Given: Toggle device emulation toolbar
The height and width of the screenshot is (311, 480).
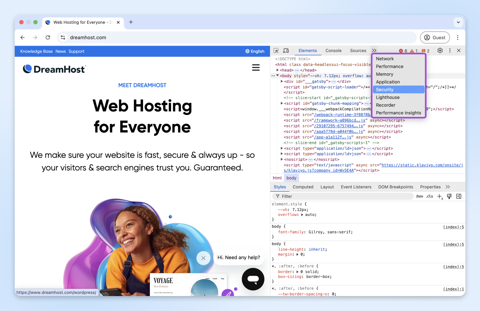Looking at the screenshot, I should [x=286, y=50].
